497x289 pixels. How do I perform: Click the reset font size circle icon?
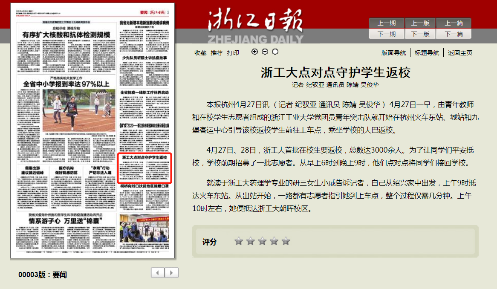pyautogui.click(x=275, y=52)
